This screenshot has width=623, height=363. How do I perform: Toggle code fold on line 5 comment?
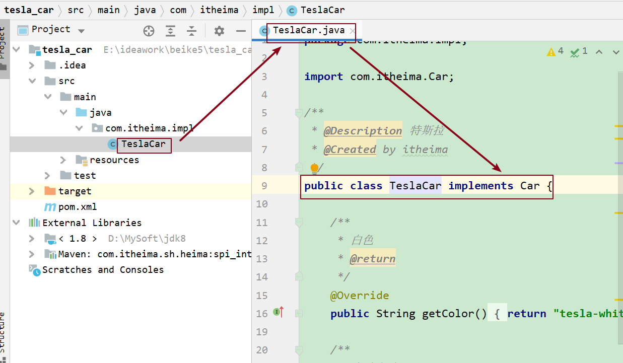299,113
